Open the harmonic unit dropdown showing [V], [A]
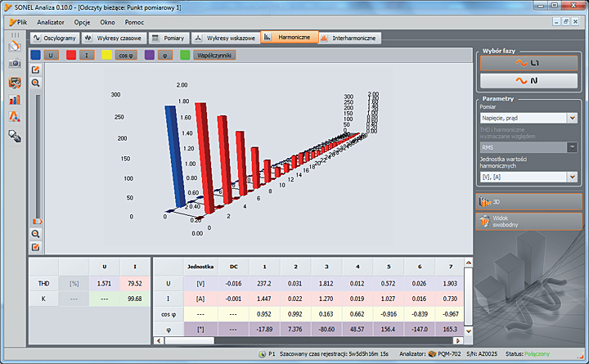Screen dimensions: 589x364 coord(527,176)
